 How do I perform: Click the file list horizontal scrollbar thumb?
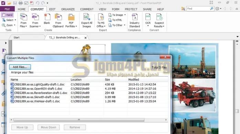pyautogui.click(x=79, y=120)
